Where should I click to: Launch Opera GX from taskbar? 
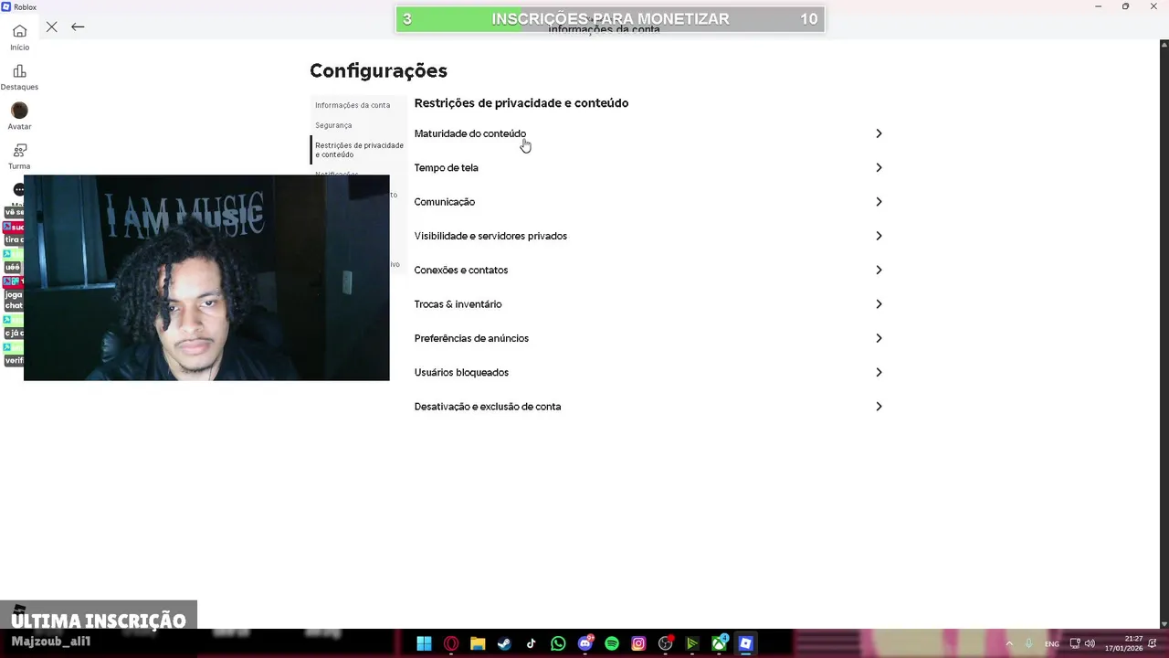(451, 643)
